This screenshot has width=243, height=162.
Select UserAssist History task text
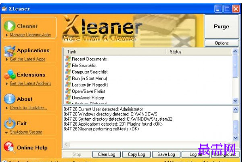(x=88, y=98)
